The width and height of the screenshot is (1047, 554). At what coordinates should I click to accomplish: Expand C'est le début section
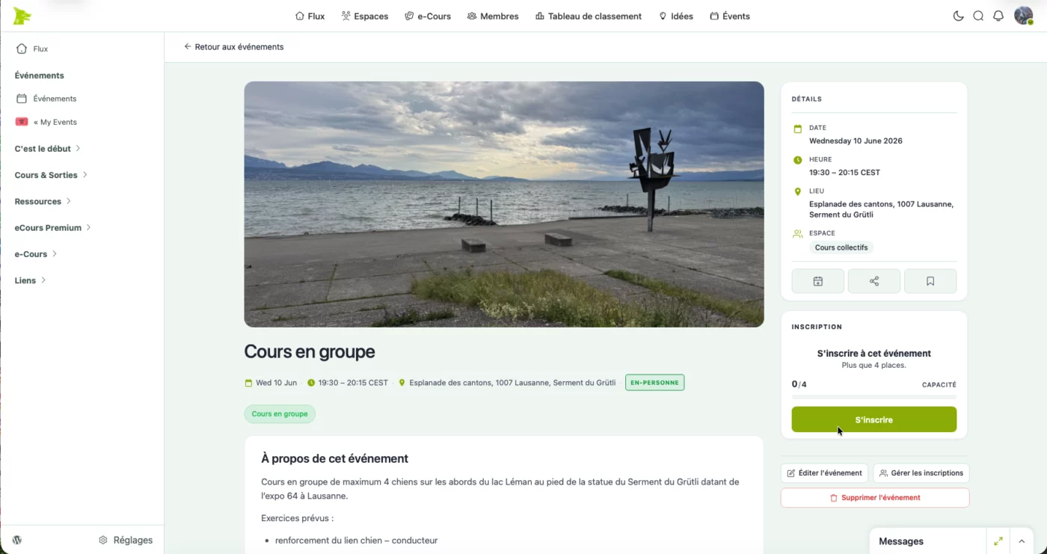47,149
